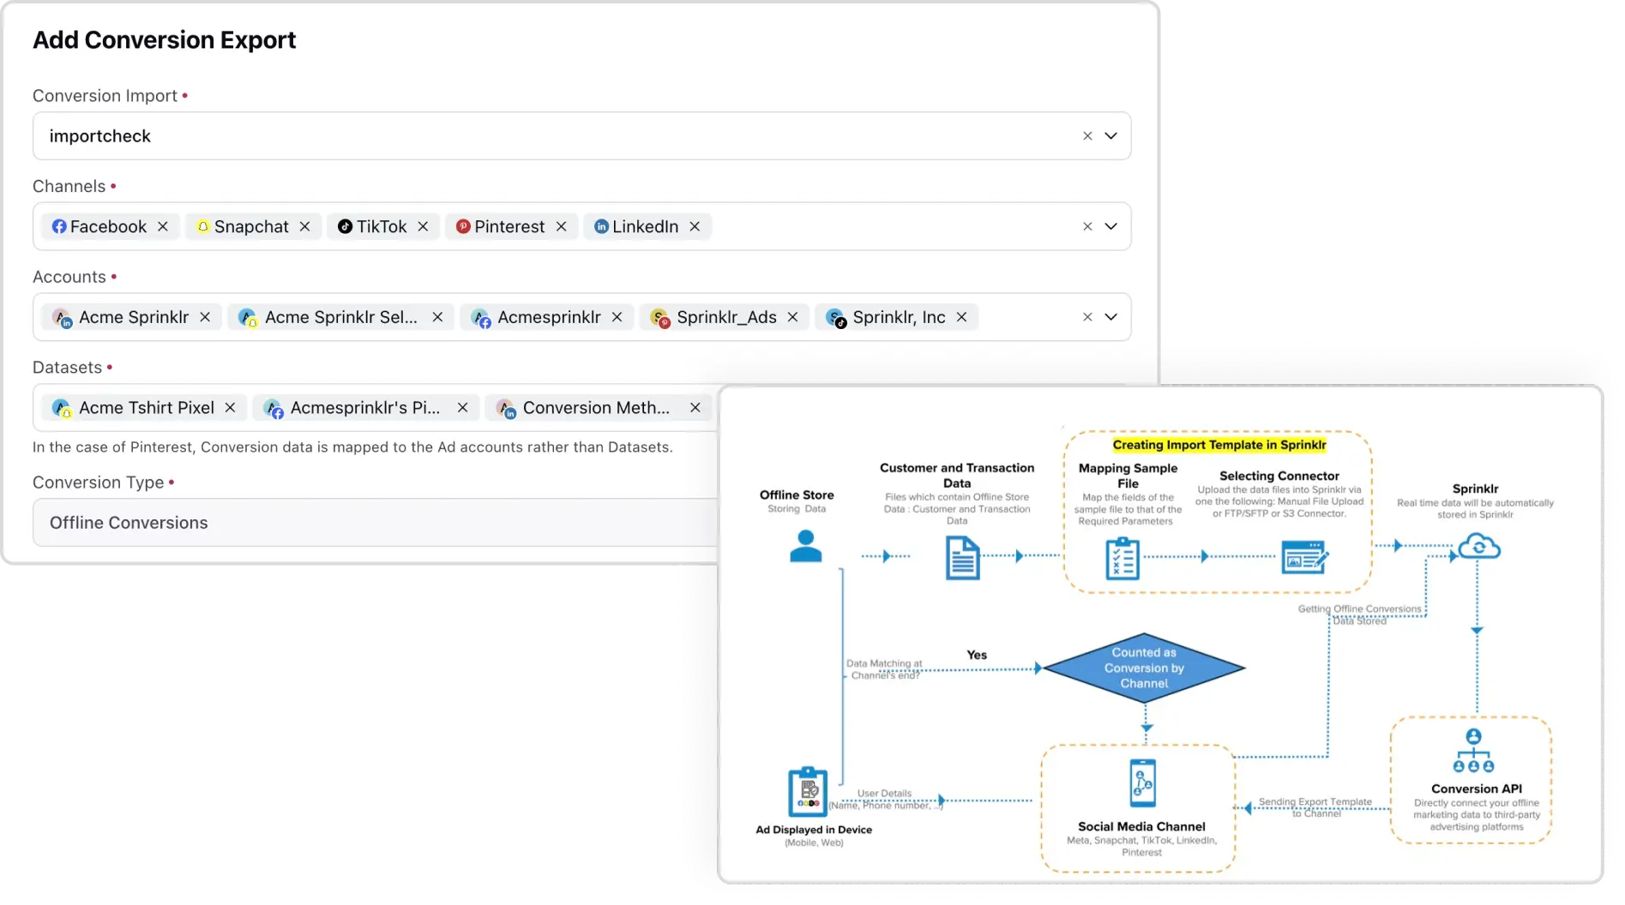Image resolution: width=1625 pixels, height=905 pixels.
Task: Click the Conversion Import field label
Action: tap(105, 96)
